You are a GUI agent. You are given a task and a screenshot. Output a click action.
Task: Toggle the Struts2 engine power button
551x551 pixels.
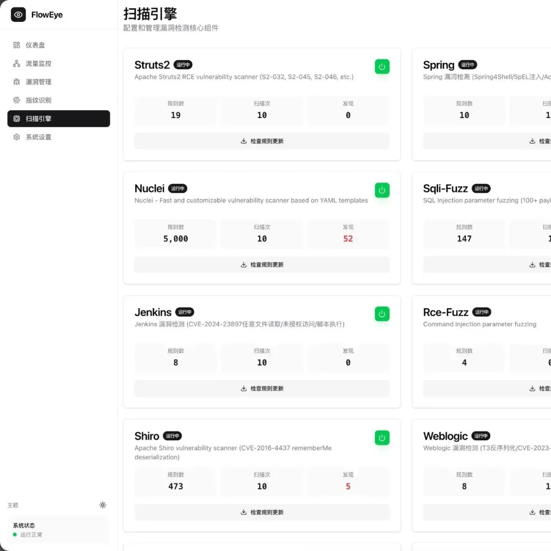(382, 67)
